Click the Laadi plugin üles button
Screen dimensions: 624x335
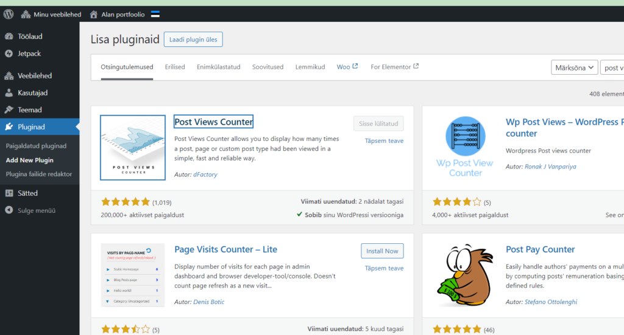pyautogui.click(x=193, y=40)
